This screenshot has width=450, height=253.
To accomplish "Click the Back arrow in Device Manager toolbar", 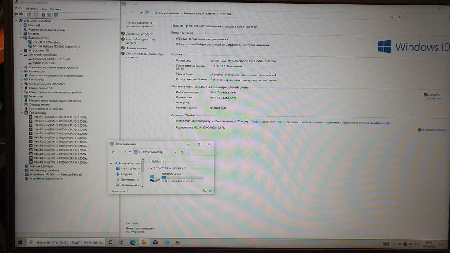I will 16,14.
